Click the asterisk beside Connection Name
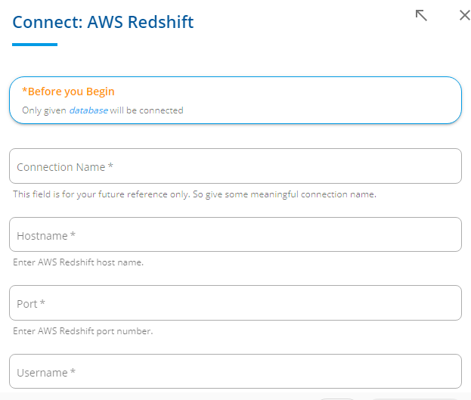 [110, 166]
